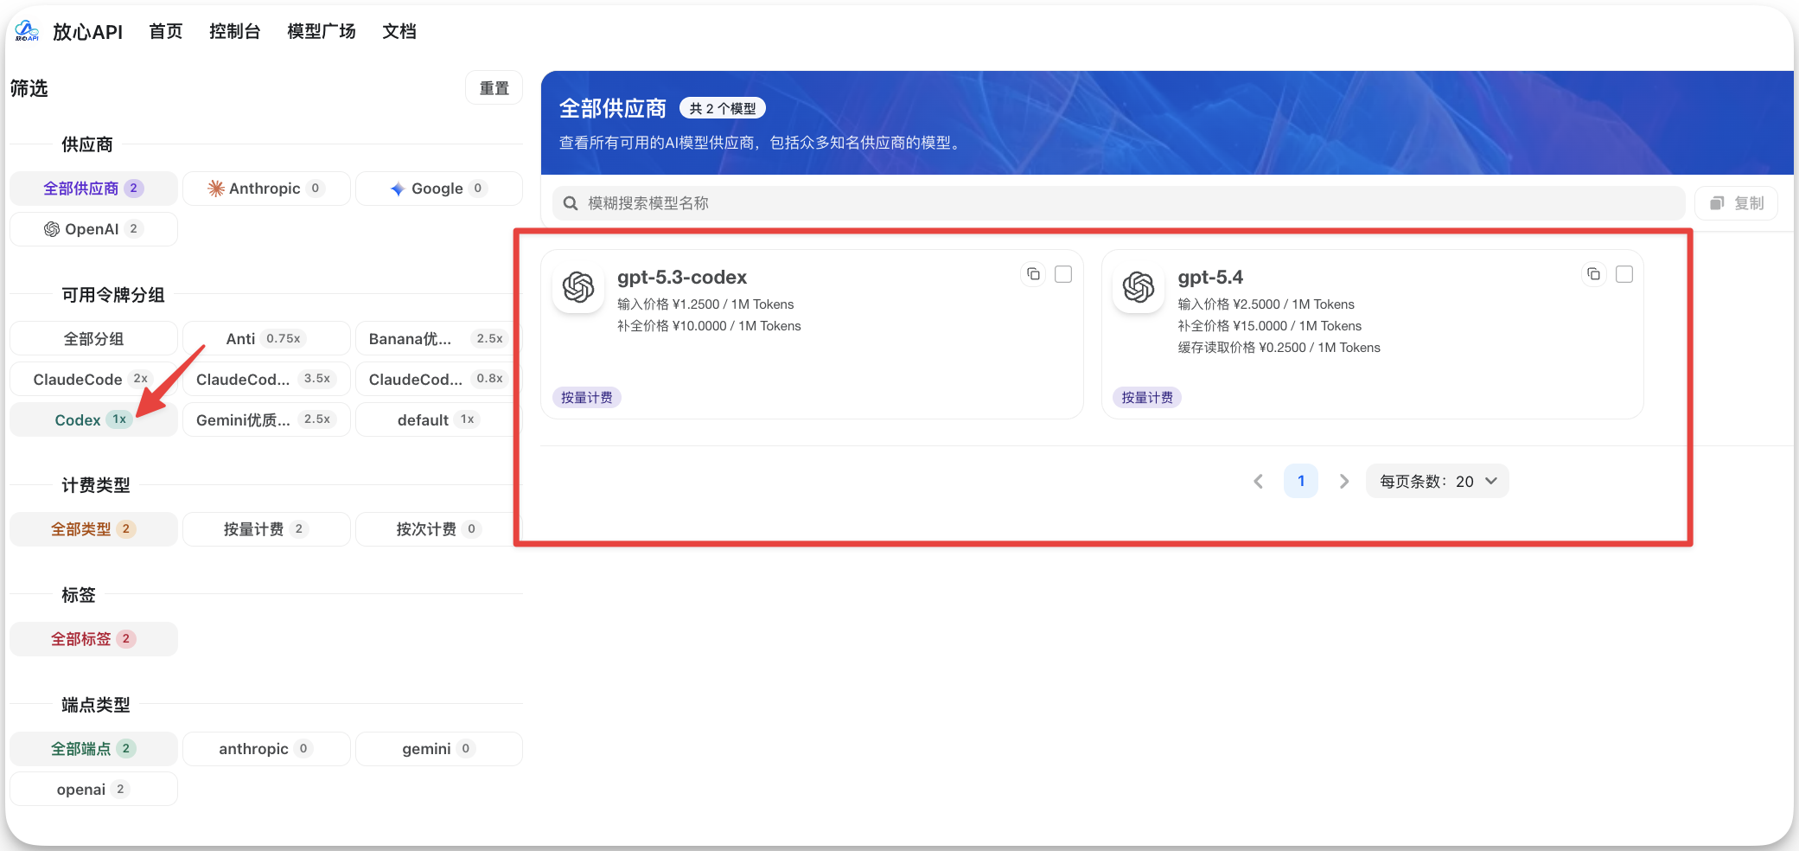Click the 输入价格 ¥1.2500 line
The height and width of the screenshot is (851, 1799).
coord(705,304)
